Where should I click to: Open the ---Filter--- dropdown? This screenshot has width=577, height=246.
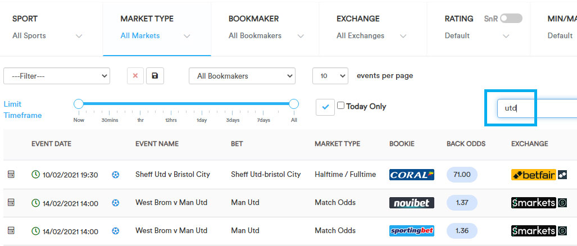[x=57, y=76]
